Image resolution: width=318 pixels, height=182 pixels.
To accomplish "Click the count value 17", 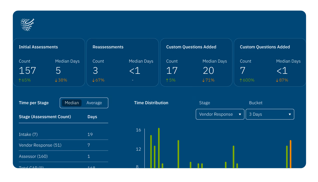I will [172, 71].
